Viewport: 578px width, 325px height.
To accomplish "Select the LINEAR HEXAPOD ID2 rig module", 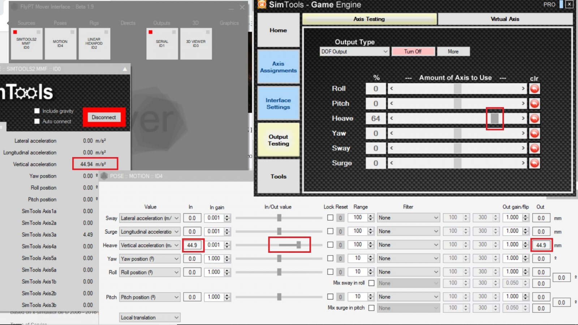I will 94,43.
